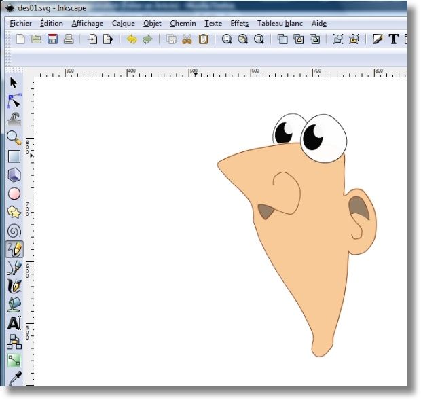Image resolution: width=421 pixels, height=400 pixels.
Task: Click the zoom to selection icon
Action: (227, 39)
